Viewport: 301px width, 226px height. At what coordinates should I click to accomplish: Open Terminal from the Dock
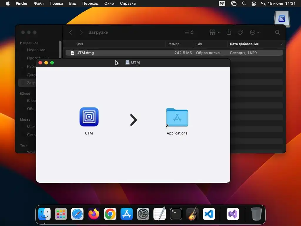[176, 214]
